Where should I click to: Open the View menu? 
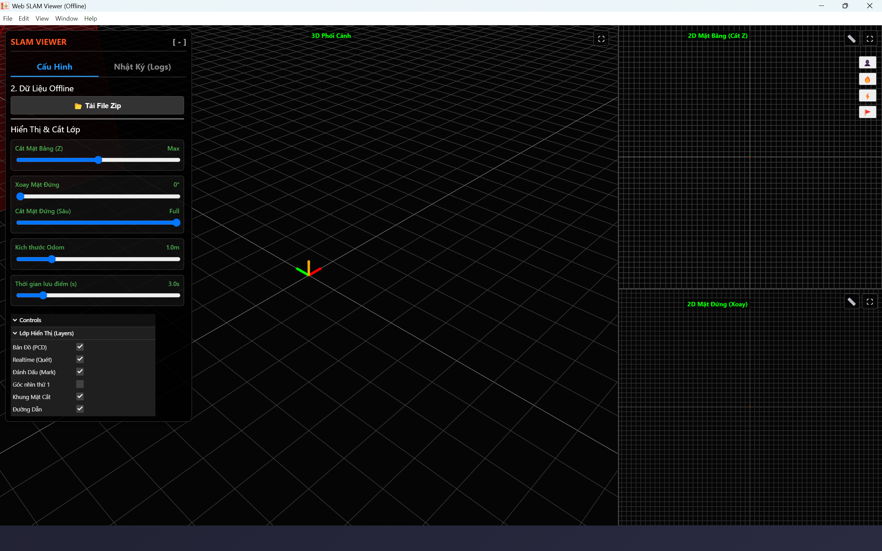(42, 19)
